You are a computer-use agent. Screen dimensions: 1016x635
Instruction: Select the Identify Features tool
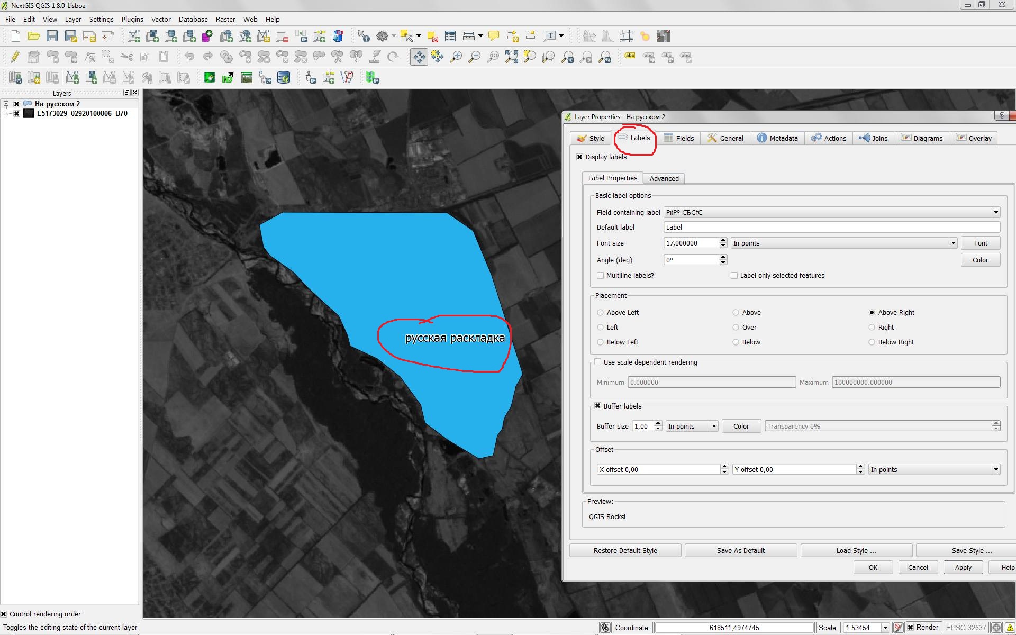tap(363, 36)
